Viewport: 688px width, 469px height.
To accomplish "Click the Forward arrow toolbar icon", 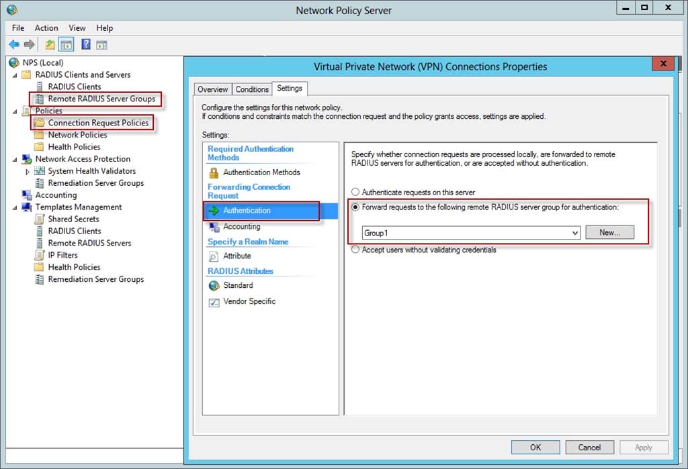I will point(30,44).
